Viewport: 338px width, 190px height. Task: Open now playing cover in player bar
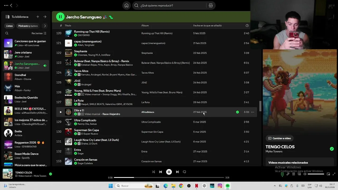[x=8, y=174]
